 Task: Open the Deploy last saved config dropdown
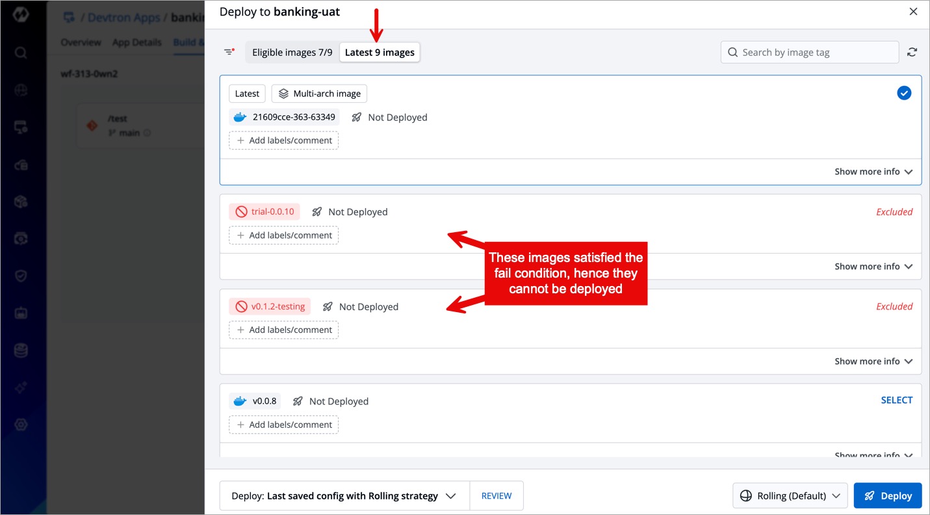(x=344, y=495)
